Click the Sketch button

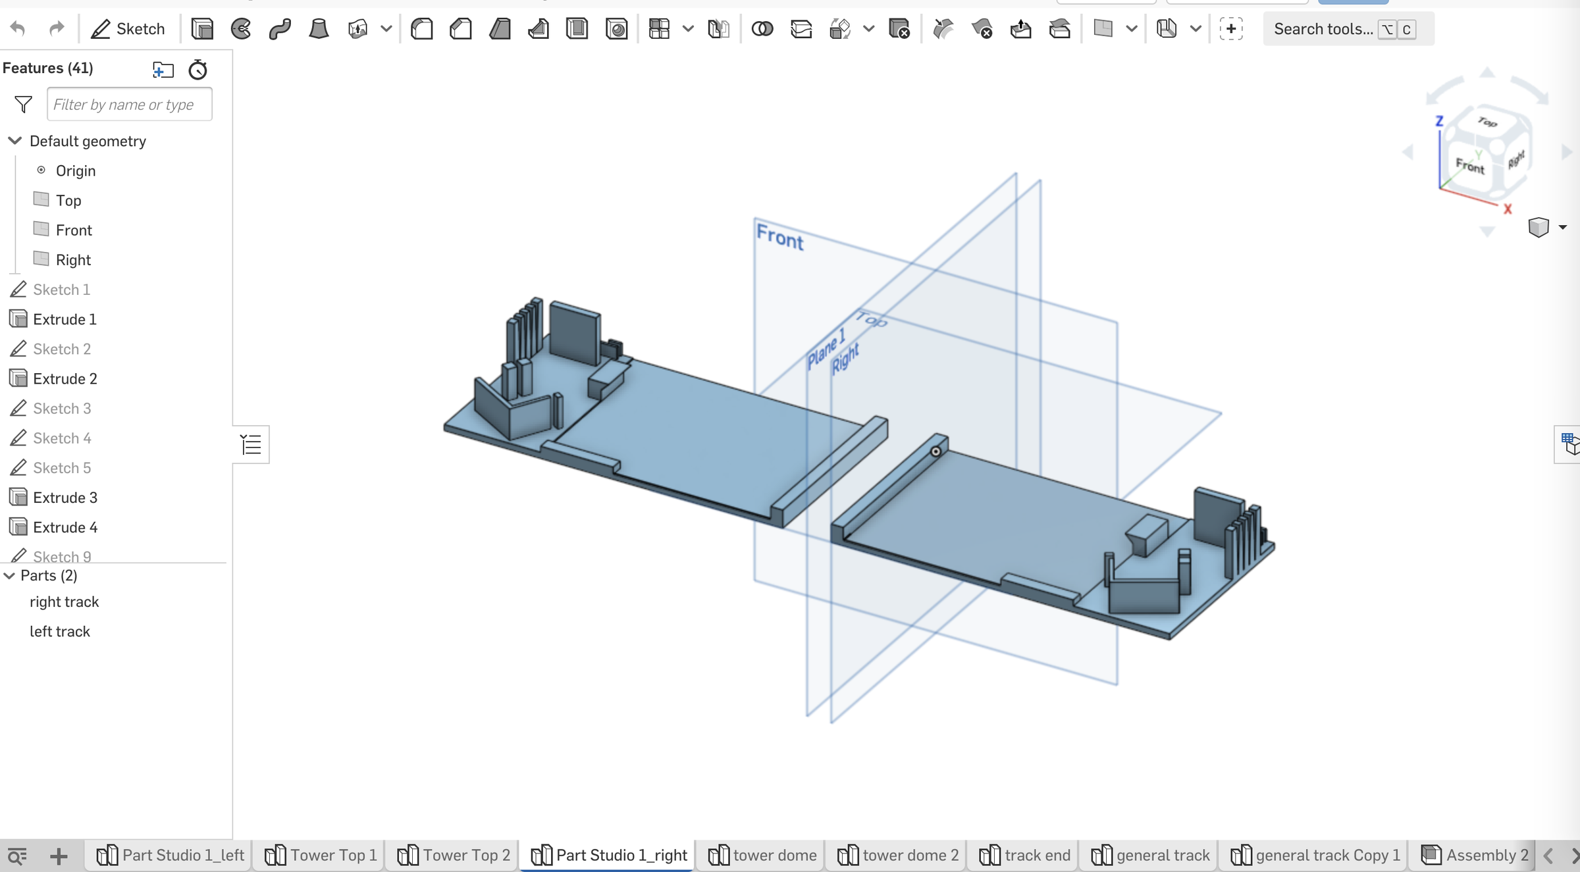click(x=129, y=29)
